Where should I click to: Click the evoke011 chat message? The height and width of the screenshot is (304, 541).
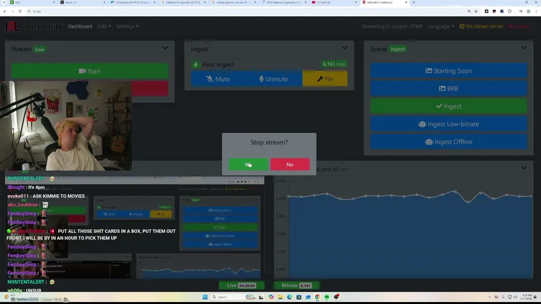pos(46,196)
